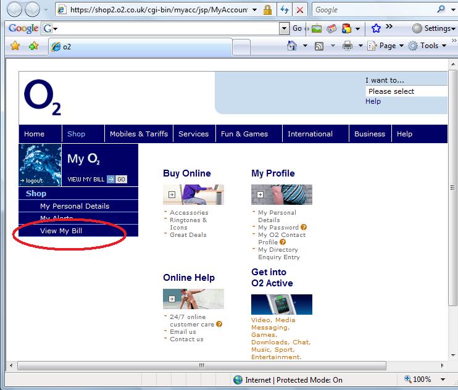Screen dimensions: 458x390
Task: Open the Home button dropdown arrow
Action: click(305, 46)
